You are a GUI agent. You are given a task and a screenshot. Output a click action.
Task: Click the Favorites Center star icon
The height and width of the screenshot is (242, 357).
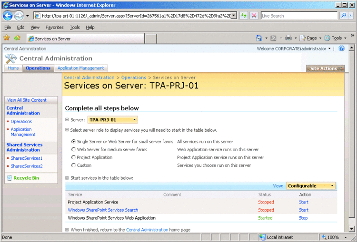pos(7,38)
